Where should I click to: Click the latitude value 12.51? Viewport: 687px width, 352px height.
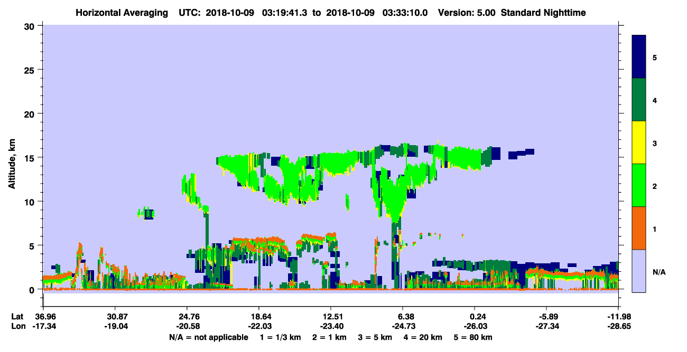coord(331,317)
